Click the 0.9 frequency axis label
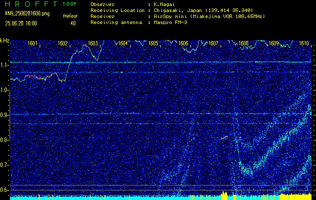The image size is (316, 200). point(4,115)
